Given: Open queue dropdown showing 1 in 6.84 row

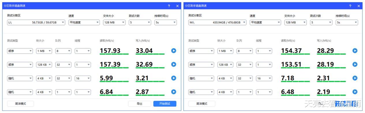Looking at the screenshot, I should click(x=63, y=92).
